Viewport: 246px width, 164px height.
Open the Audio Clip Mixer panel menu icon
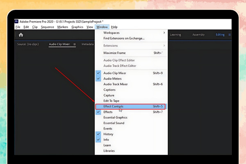point(75,44)
